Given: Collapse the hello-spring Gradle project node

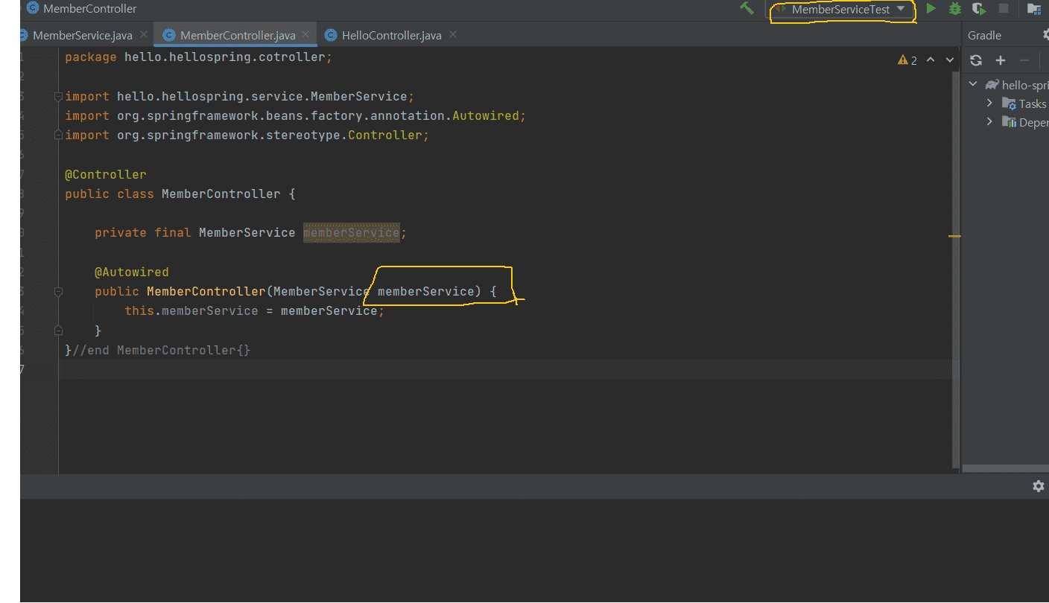Looking at the screenshot, I should (973, 85).
